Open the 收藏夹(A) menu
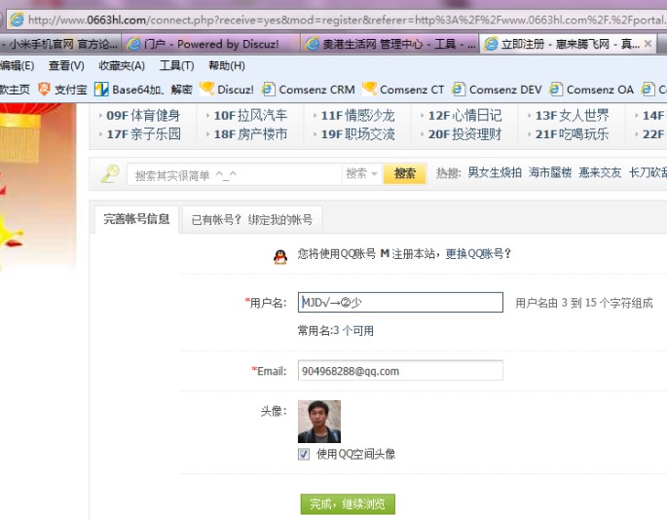667x520 pixels. pyautogui.click(x=122, y=65)
